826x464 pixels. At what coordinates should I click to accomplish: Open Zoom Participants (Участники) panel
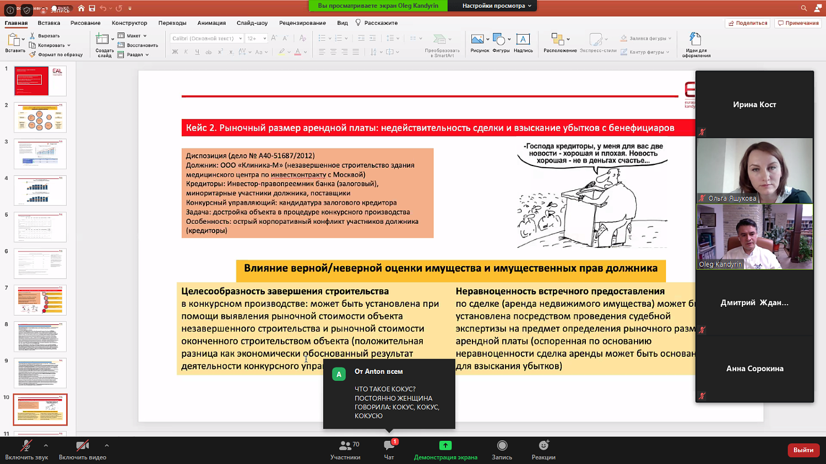click(345, 450)
